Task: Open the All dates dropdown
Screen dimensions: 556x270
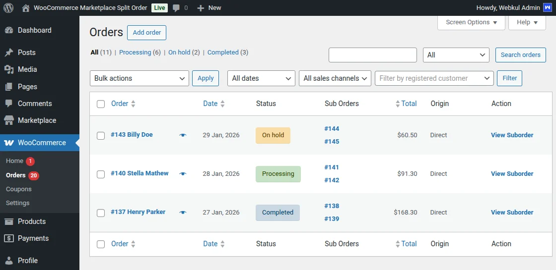Action: coord(261,78)
